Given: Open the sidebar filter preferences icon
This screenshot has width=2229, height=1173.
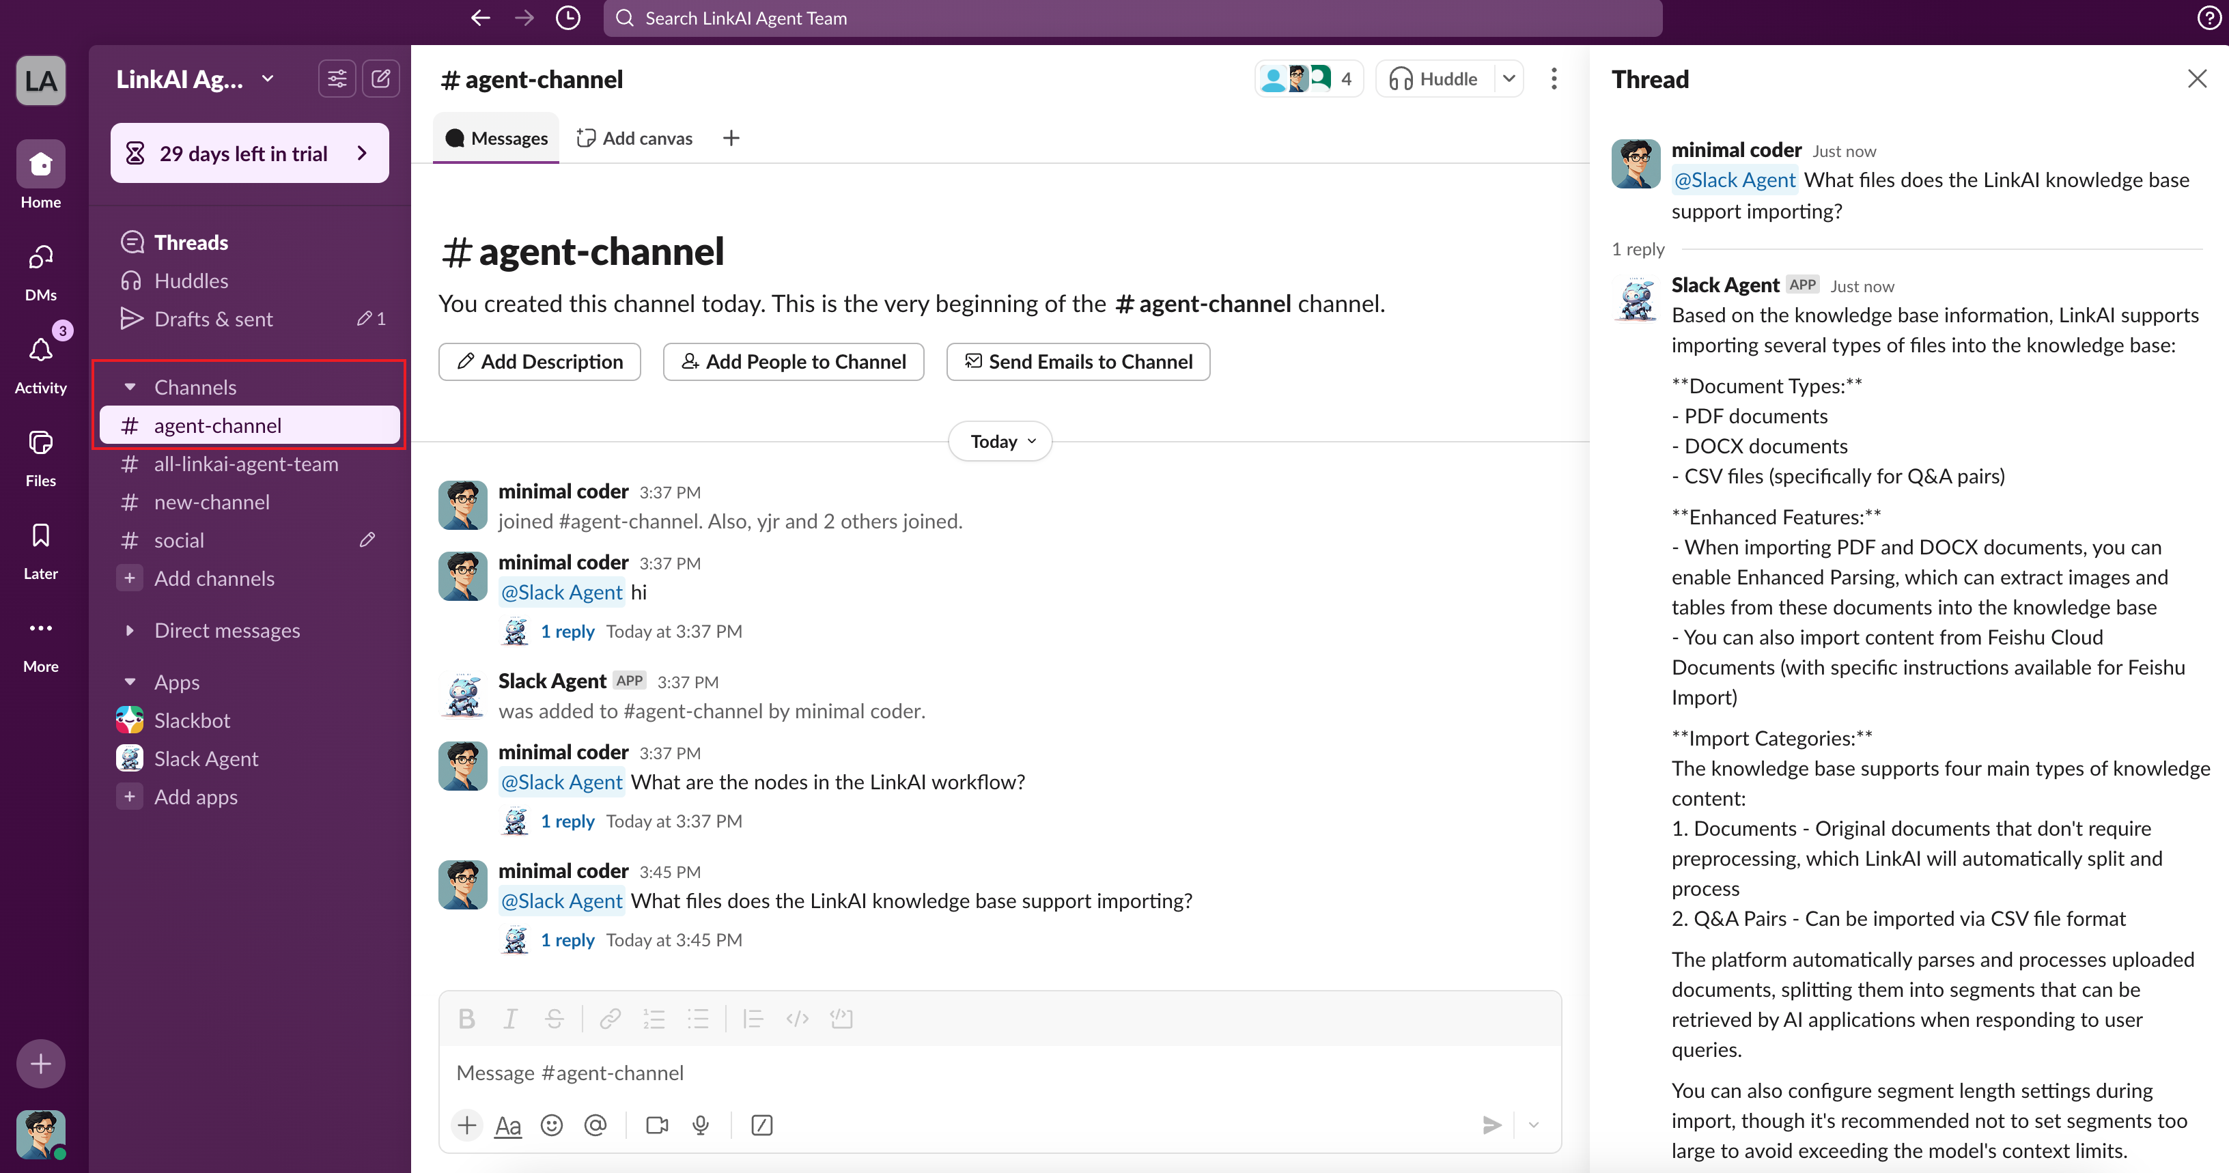Looking at the screenshot, I should [x=337, y=79].
